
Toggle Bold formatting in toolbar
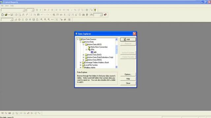click(45, 10)
